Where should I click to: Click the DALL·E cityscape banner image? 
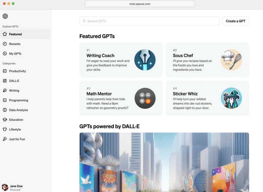pyautogui.click(x=164, y=162)
